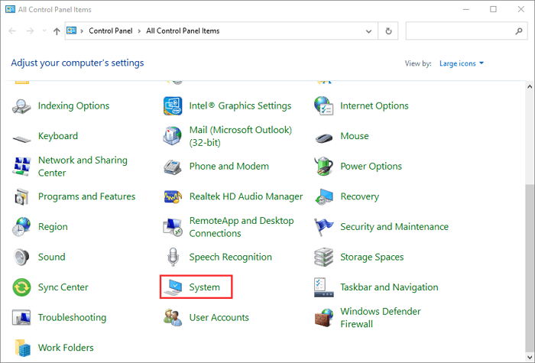
Task: Click the Refresh button beside address bar
Action: tap(389, 31)
